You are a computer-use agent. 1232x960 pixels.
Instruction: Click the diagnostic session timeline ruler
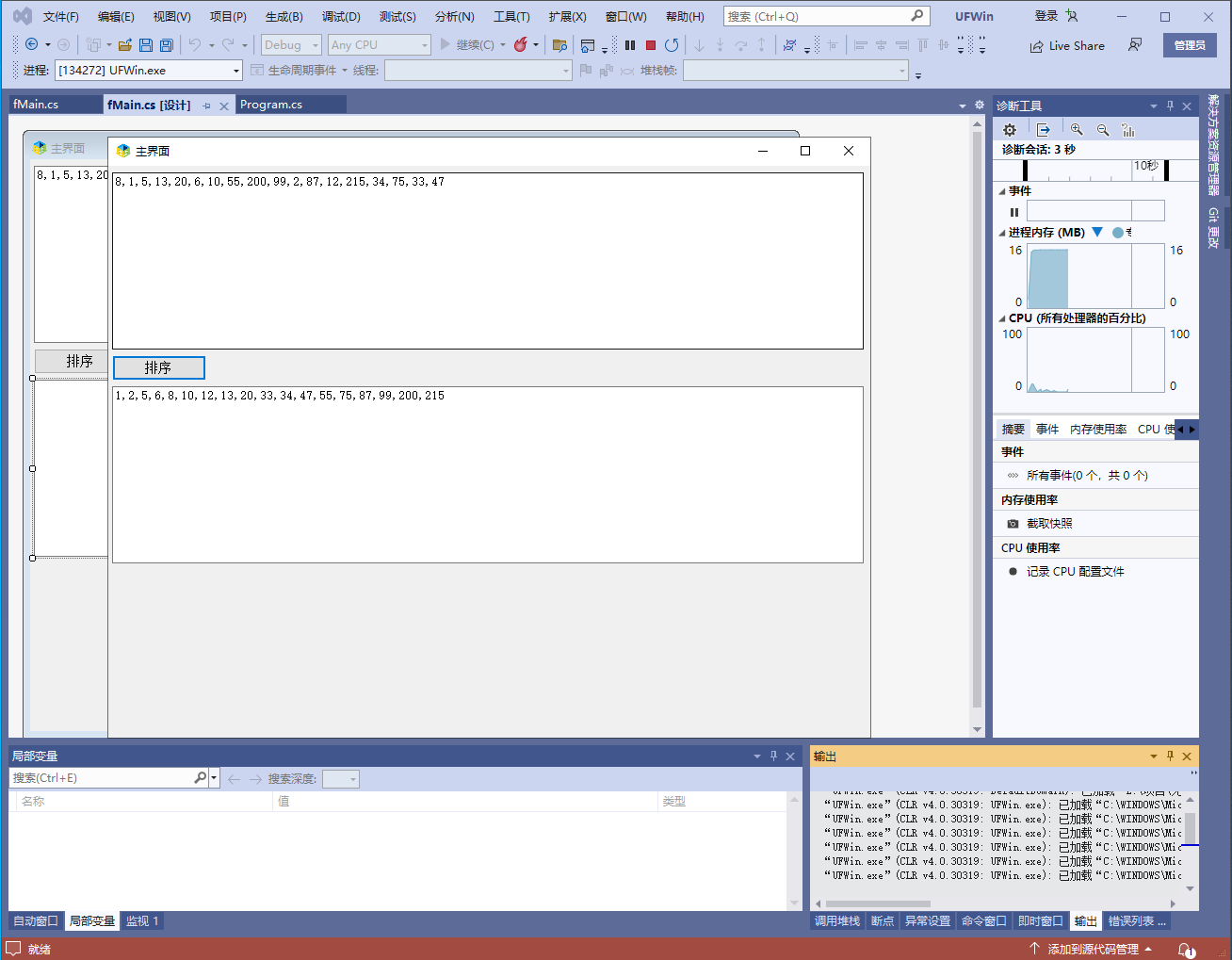pos(1095,170)
